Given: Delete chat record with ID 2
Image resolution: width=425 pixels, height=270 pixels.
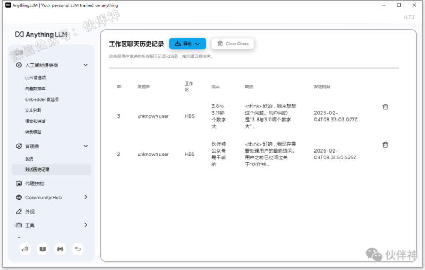Looking at the screenshot, I should tap(385, 145).
